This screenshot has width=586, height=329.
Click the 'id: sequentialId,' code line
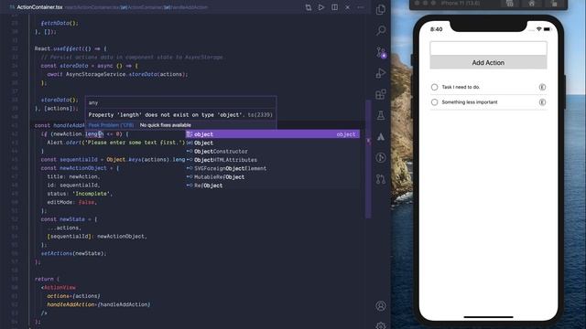point(73,185)
